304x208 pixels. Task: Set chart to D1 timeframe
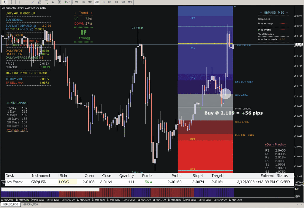pos(117,2)
